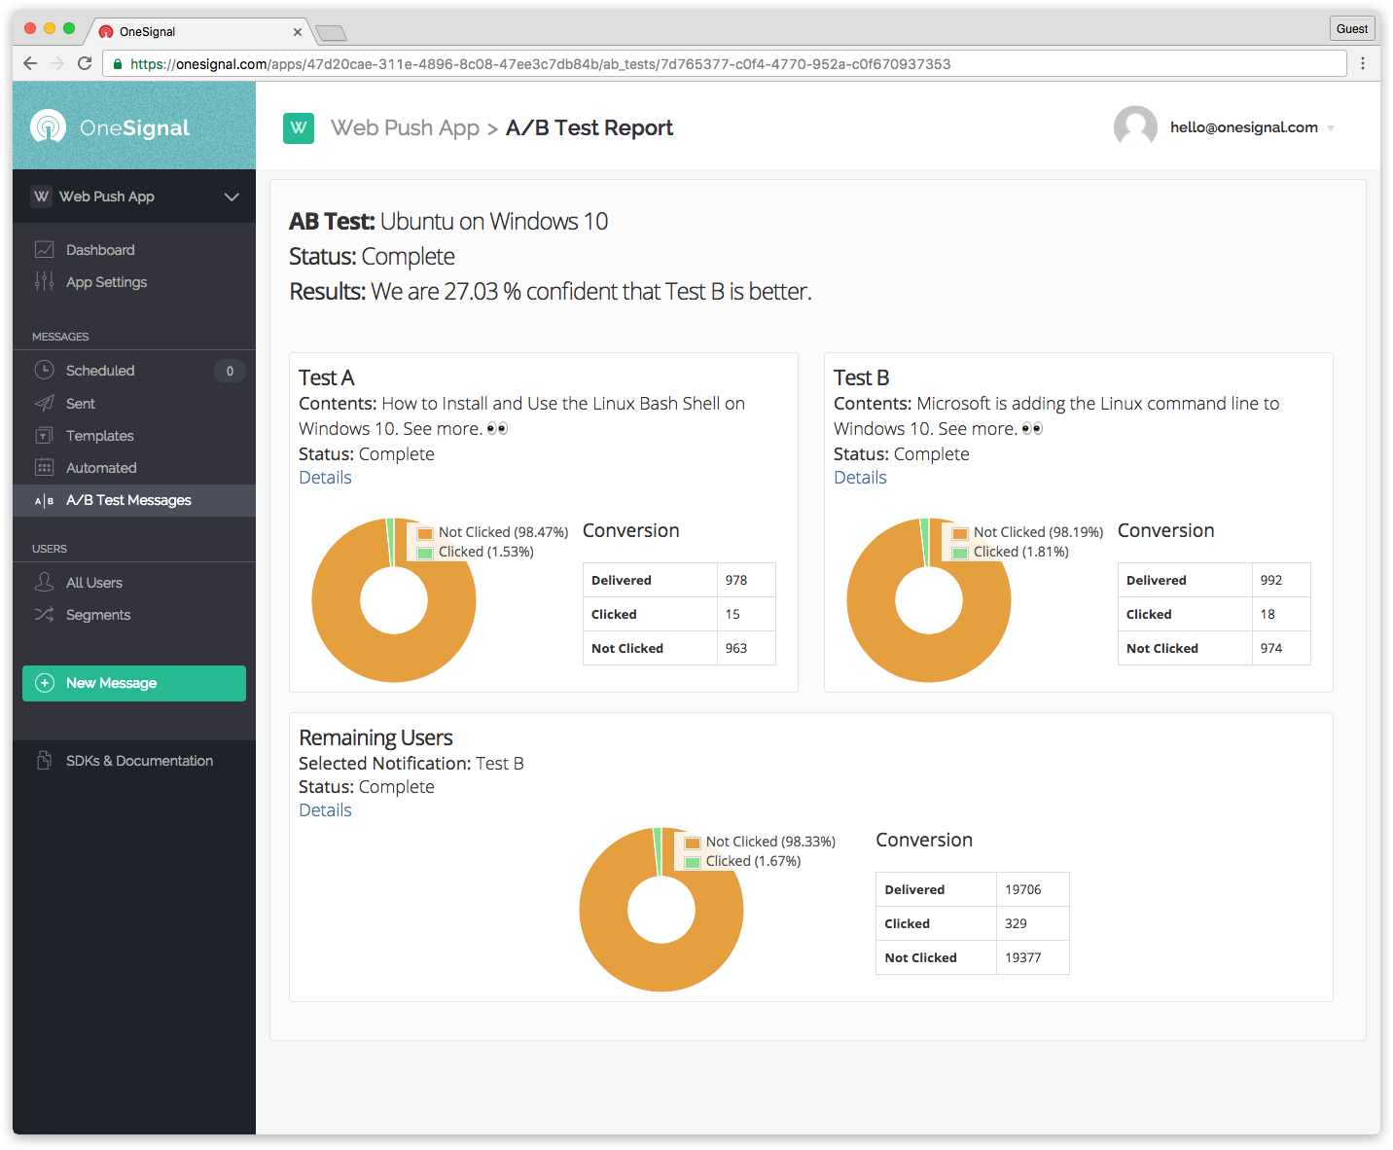Click the green W app badge icon
Screen dimensions: 1393x1150
(x=299, y=128)
